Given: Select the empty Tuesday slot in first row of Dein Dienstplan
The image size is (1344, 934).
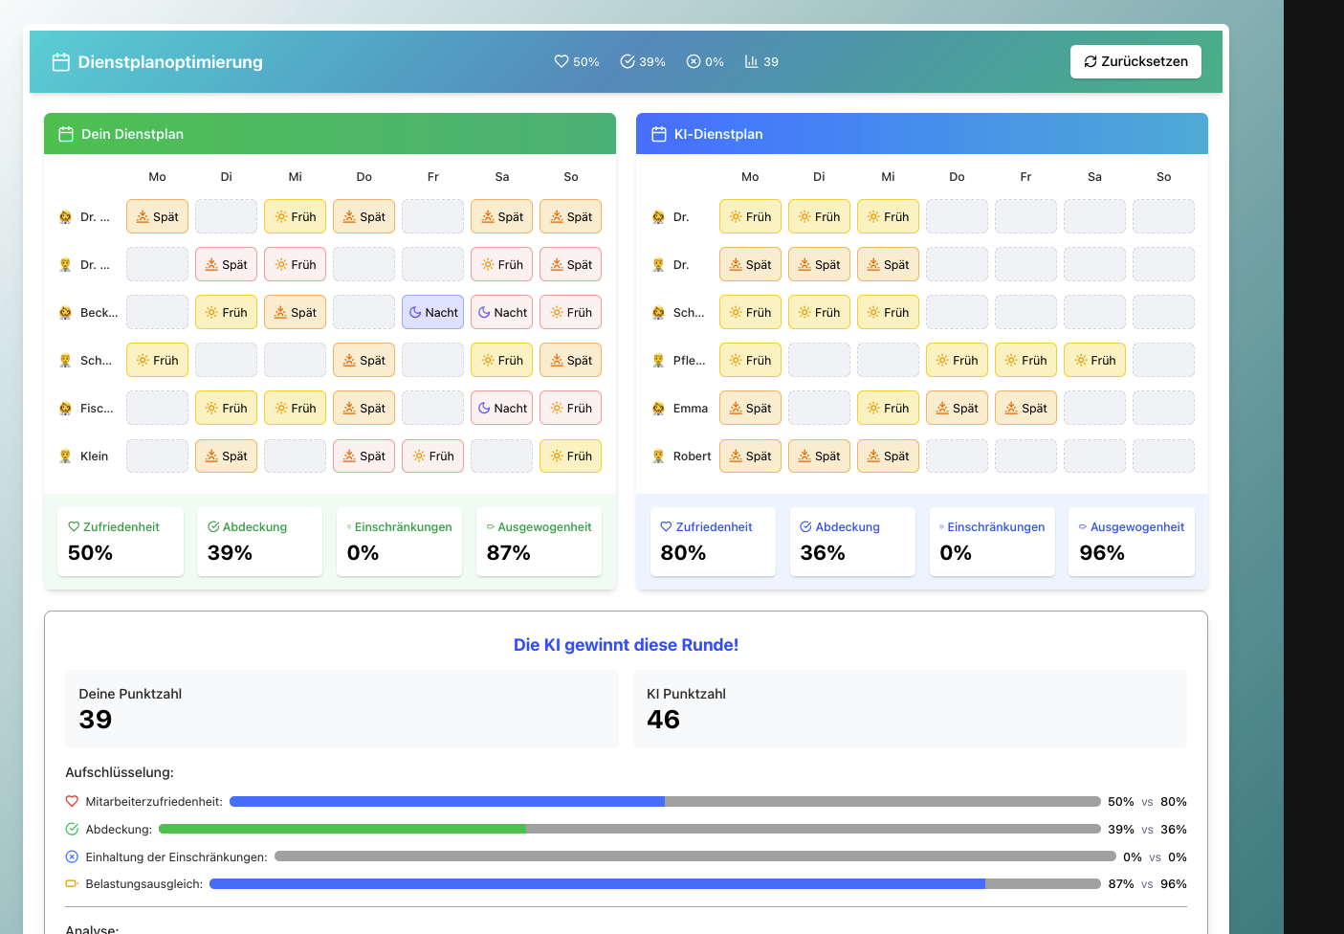Looking at the screenshot, I should 226,216.
